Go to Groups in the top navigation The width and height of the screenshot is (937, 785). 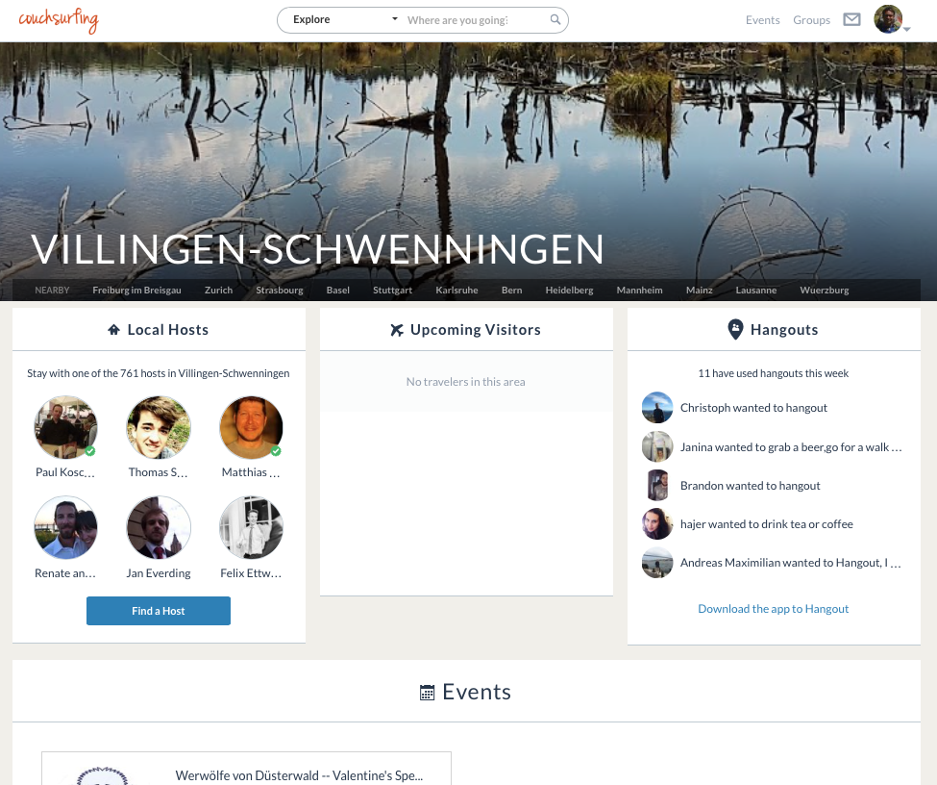pos(811,20)
